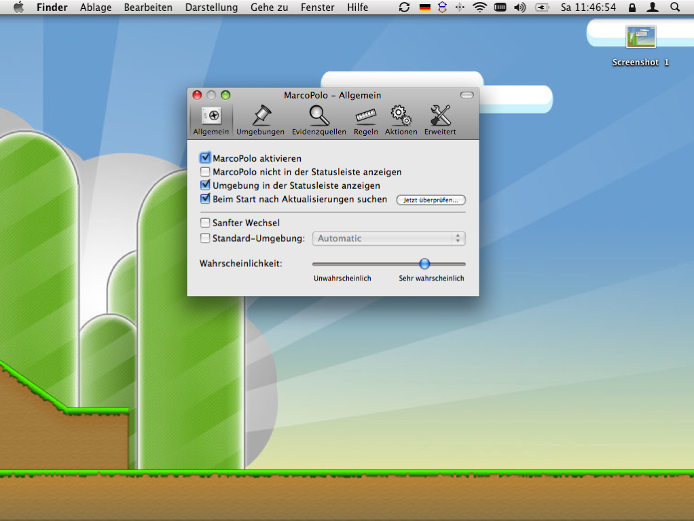Open the Darstellung menu
Screen dimensions: 694x521
pos(211,7)
